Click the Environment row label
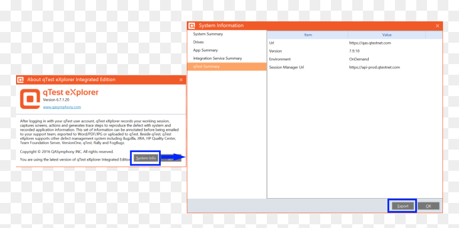The width and height of the screenshot is (459, 228). point(280,59)
